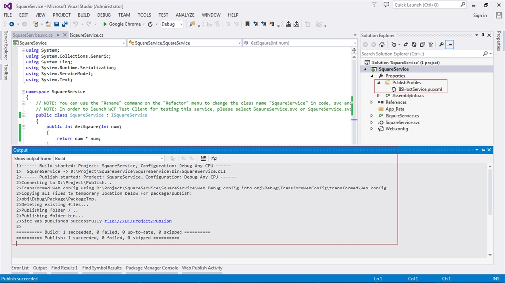The height and width of the screenshot is (283, 505).
Task: Click Sync with Active Document in Solution Explorer
Action: pyautogui.click(x=406, y=45)
